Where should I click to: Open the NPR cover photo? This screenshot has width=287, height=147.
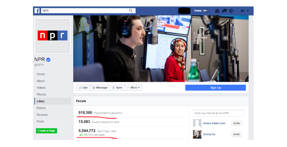click(161, 49)
